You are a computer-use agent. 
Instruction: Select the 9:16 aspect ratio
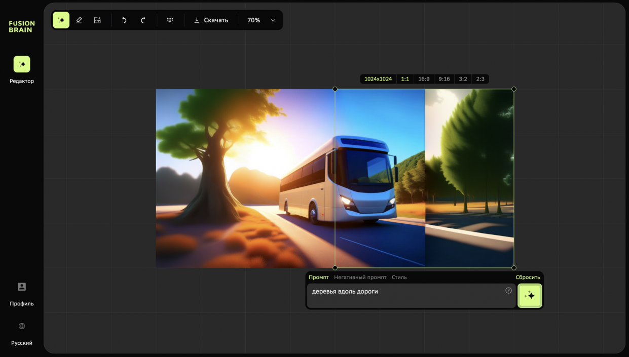(444, 79)
